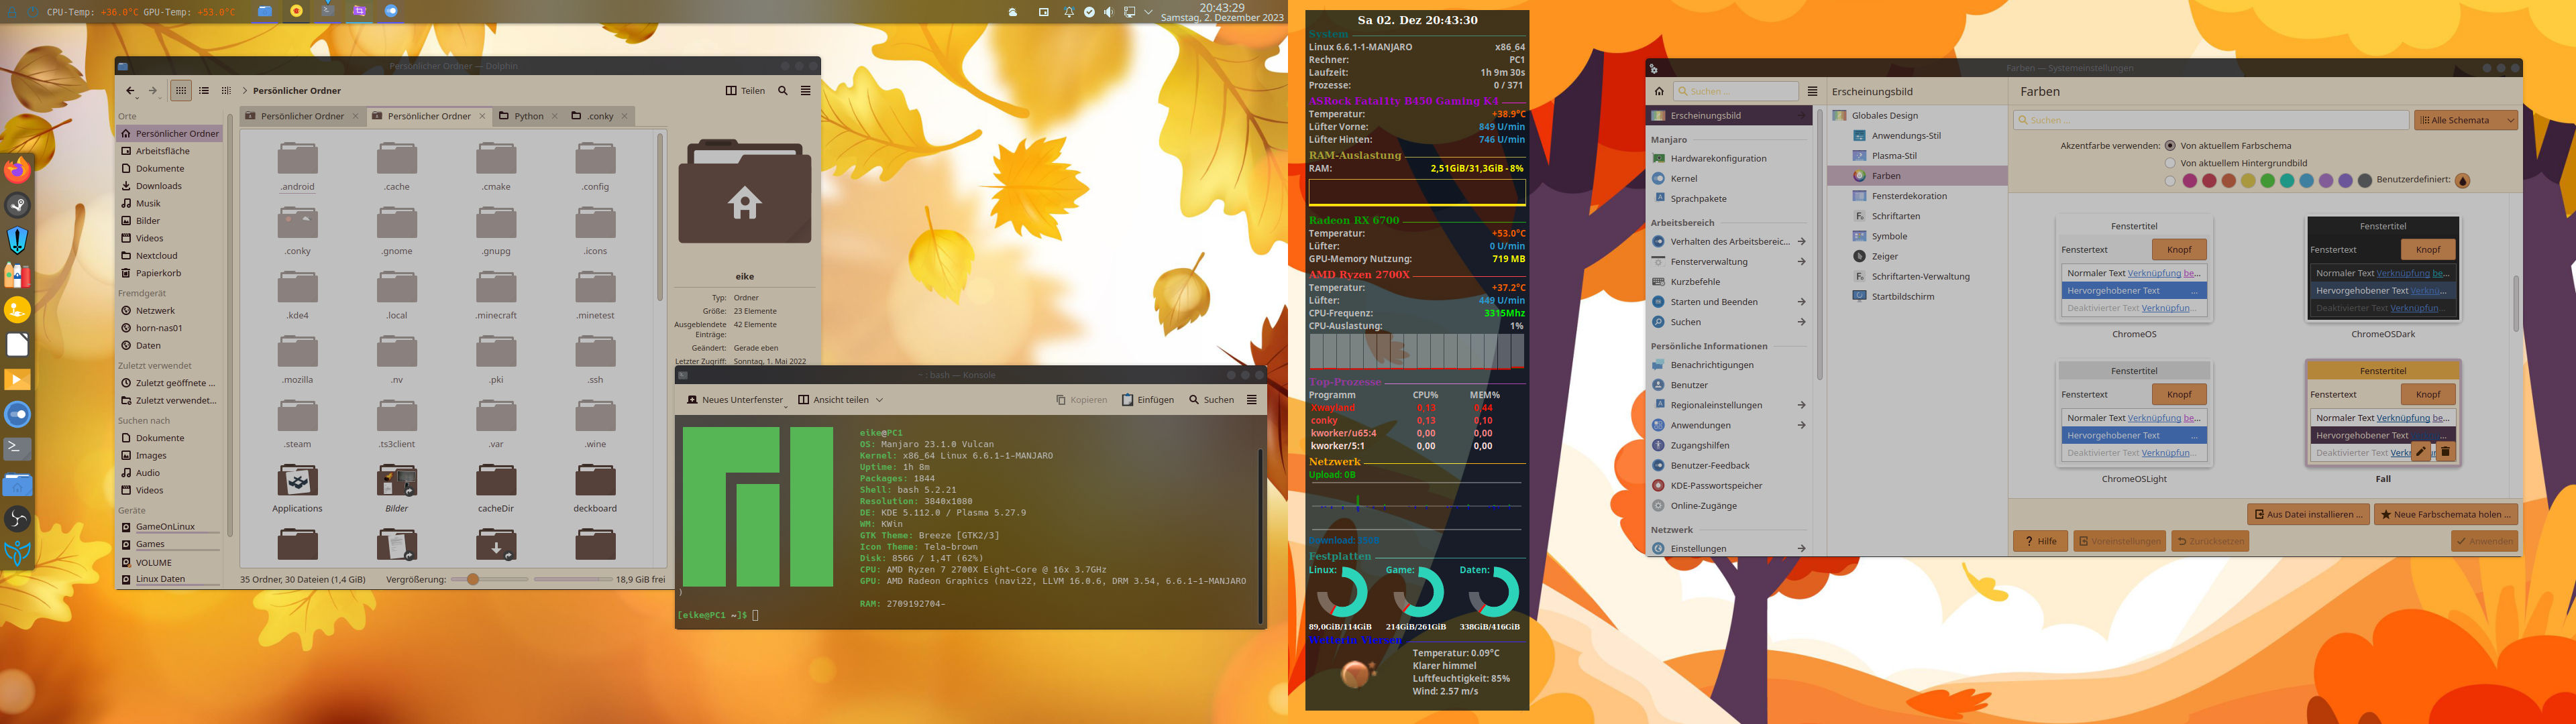This screenshot has height=724, width=2576.
Task: Launch Steam from the dock
Action: click(x=16, y=204)
